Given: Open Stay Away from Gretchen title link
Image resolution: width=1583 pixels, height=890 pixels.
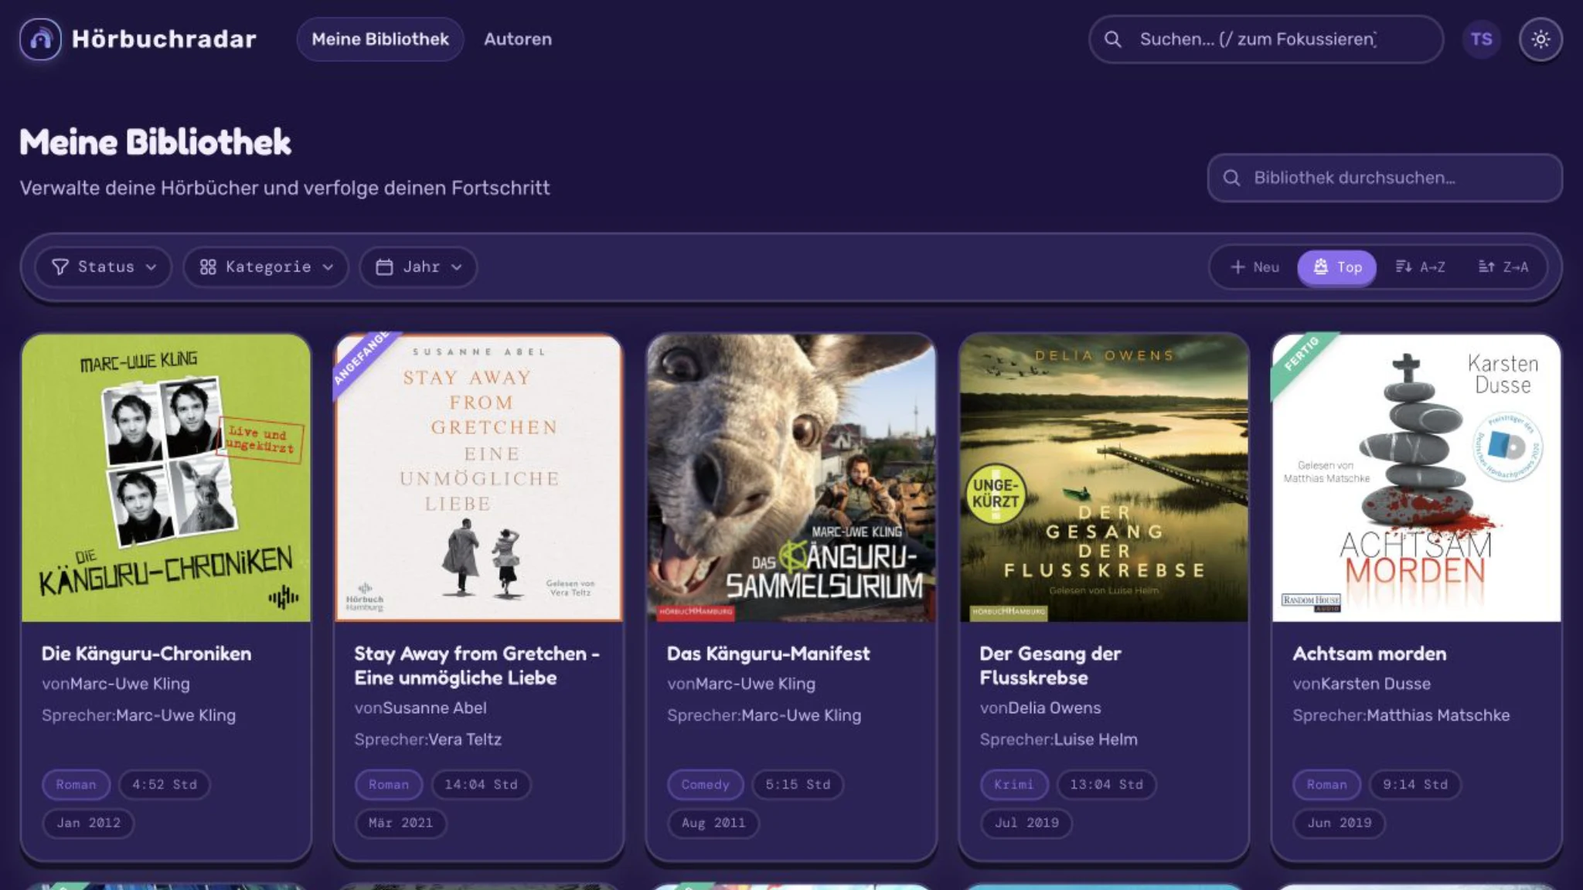Looking at the screenshot, I should tap(477, 666).
